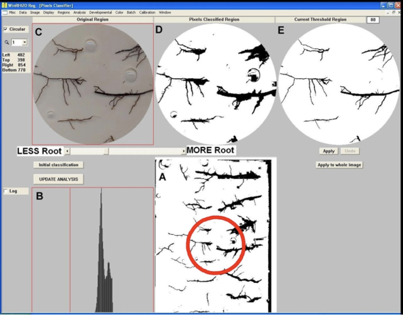The image size is (403, 318).
Task: Click the Apply to whole image button
Action: (x=339, y=165)
